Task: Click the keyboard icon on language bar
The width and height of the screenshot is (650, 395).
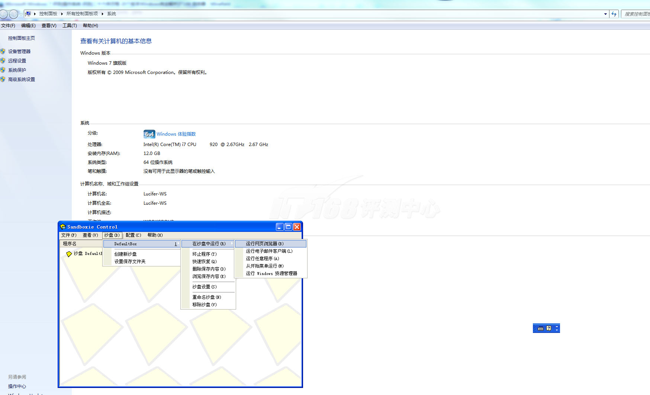Action: [541, 328]
